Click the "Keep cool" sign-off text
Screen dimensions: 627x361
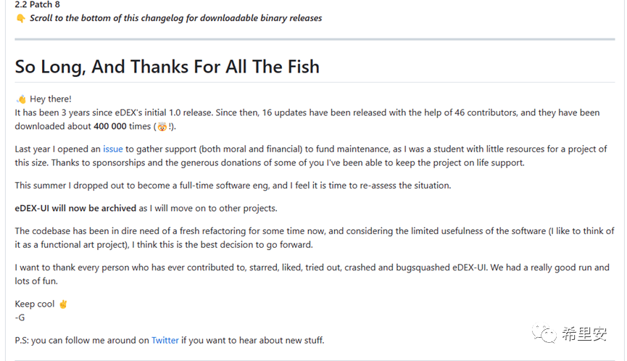pyautogui.click(x=35, y=304)
